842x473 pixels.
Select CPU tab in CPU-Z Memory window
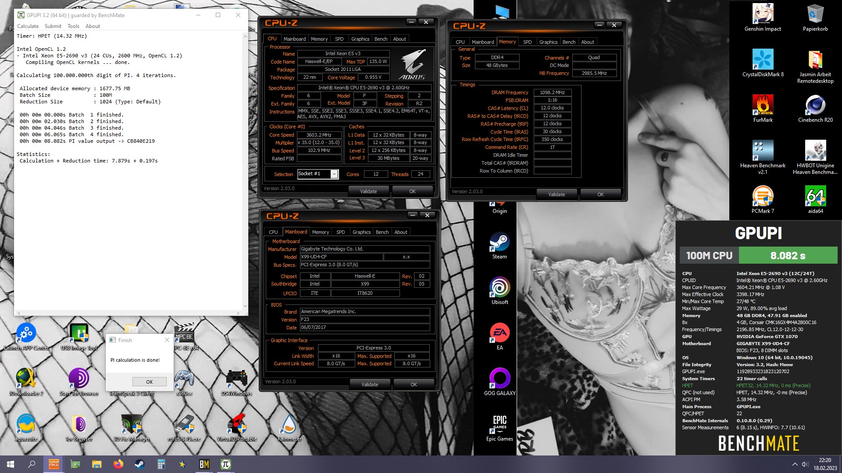point(460,42)
